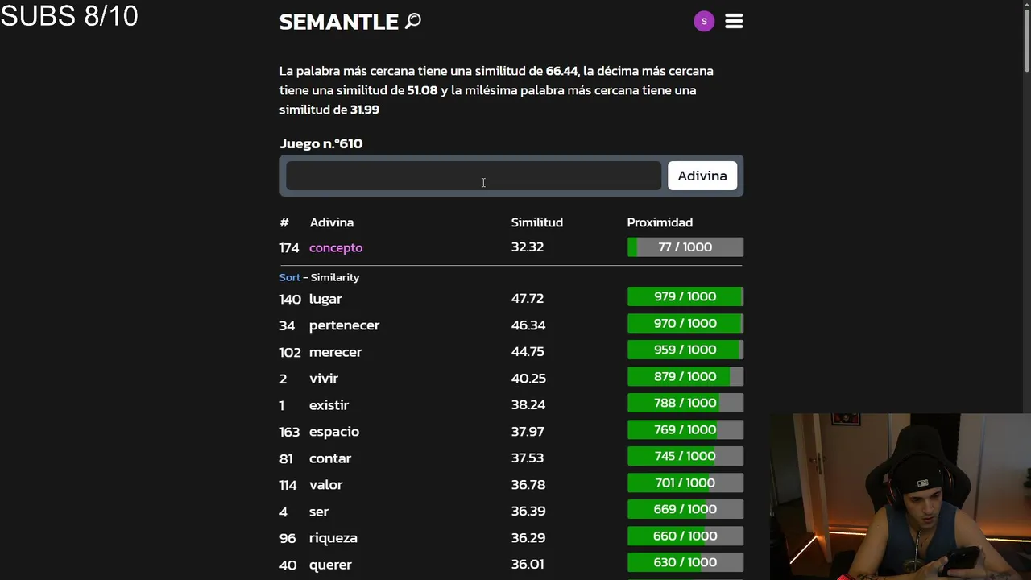Open the hamburger menu
This screenshot has width=1031, height=580.
pyautogui.click(x=734, y=22)
